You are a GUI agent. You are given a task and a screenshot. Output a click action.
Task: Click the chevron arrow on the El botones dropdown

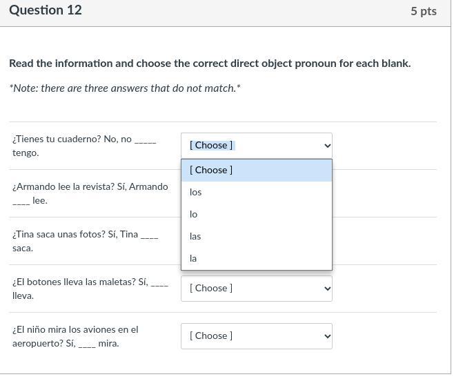tap(327, 289)
